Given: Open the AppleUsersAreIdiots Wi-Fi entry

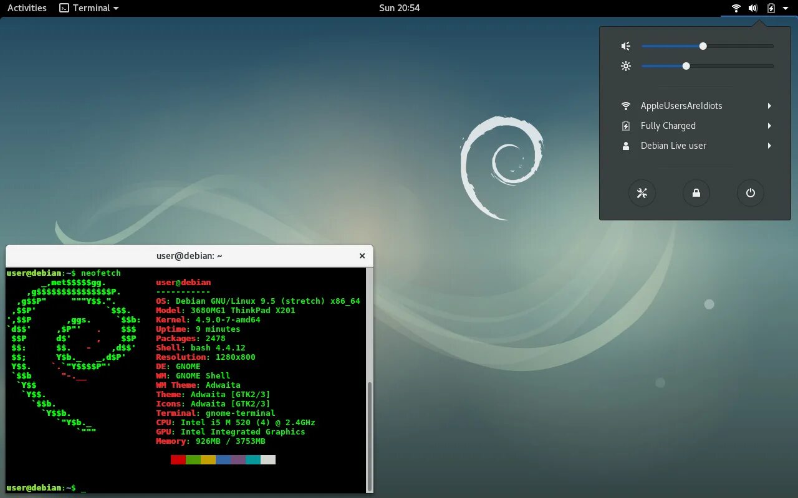Looking at the screenshot, I should point(695,106).
